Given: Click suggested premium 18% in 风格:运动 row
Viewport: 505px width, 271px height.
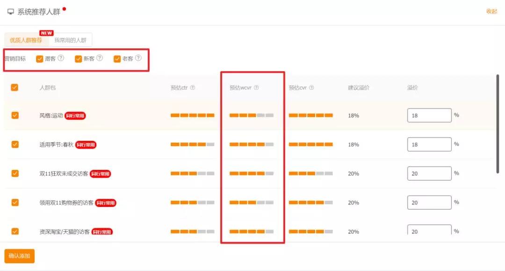Looking at the screenshot, I should (353, 115).
